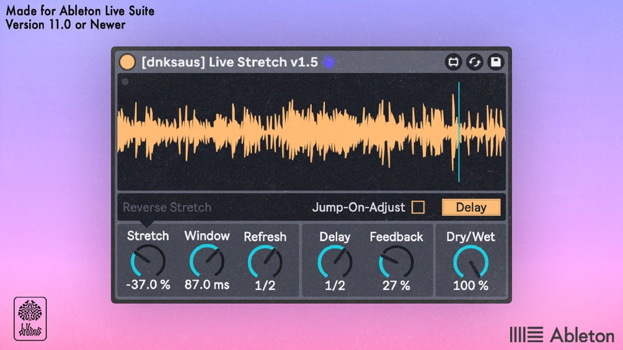Click the 87.0 ms window value
This screenshot has height=350, width=623.
coord(207,284)
